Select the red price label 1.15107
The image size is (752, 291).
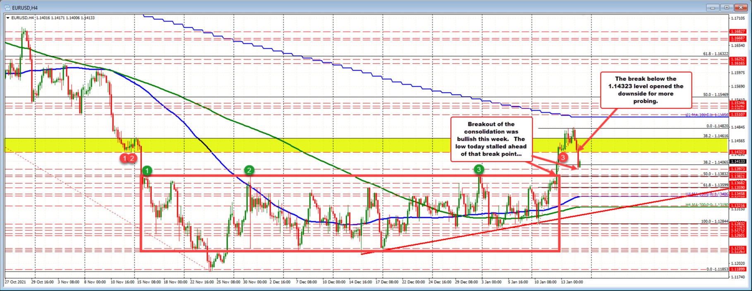click(738, 114)
